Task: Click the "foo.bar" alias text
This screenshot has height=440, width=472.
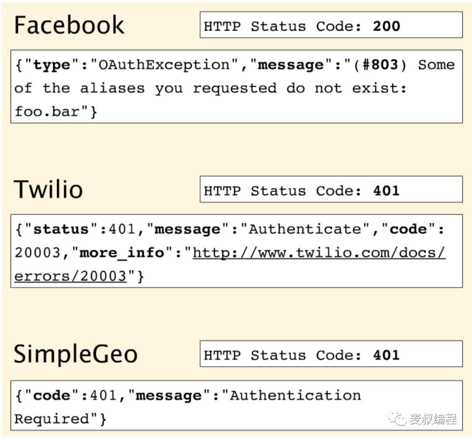Action: 47,112
